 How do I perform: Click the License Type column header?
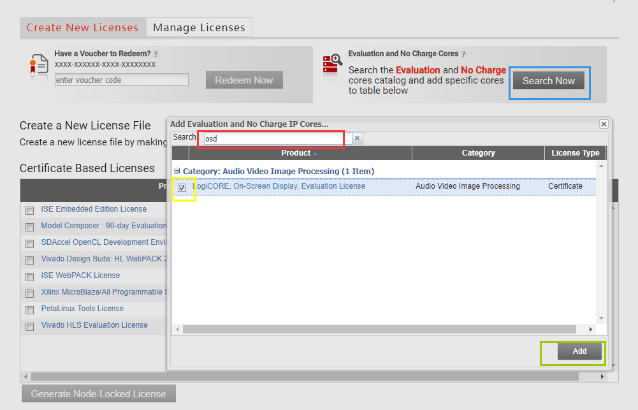click(x=576, y=152)
